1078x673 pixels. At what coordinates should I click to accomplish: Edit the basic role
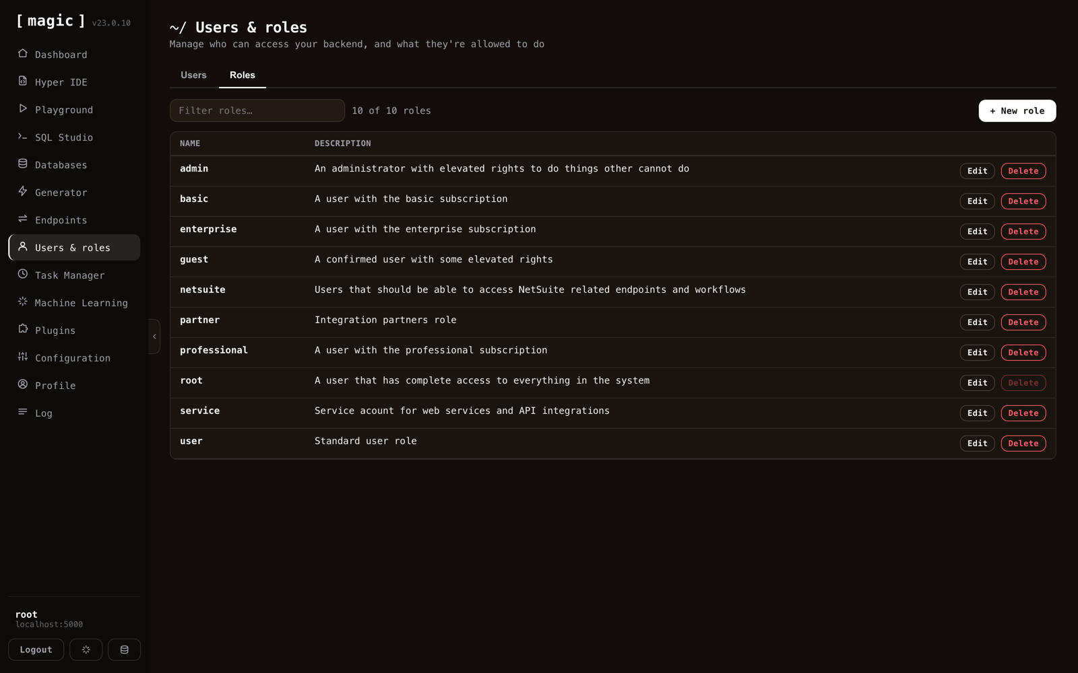tap(978, 201)
